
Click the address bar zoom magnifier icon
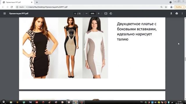tap(162, 7)
